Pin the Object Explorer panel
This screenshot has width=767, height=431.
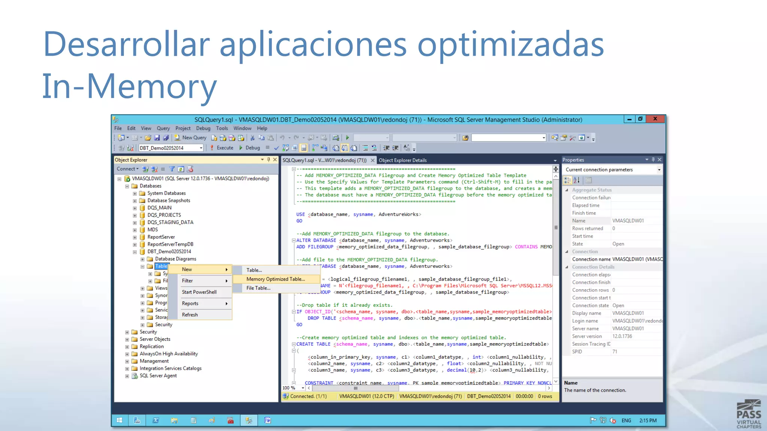pyautogui.click(x=269, y=160)
